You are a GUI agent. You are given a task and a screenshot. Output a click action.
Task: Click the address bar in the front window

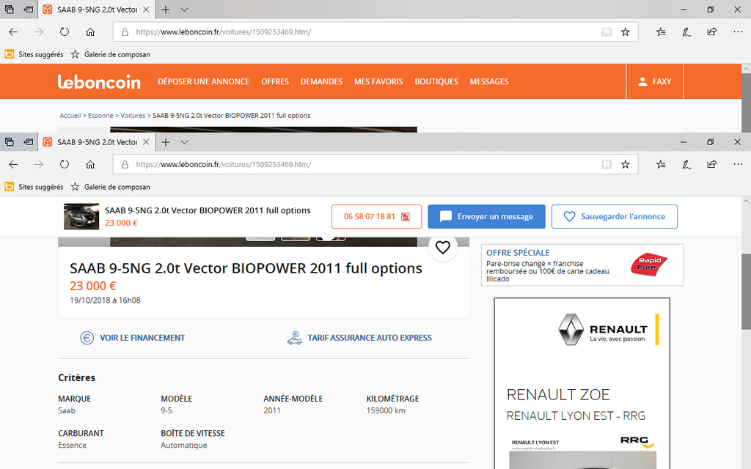point(375,165)
